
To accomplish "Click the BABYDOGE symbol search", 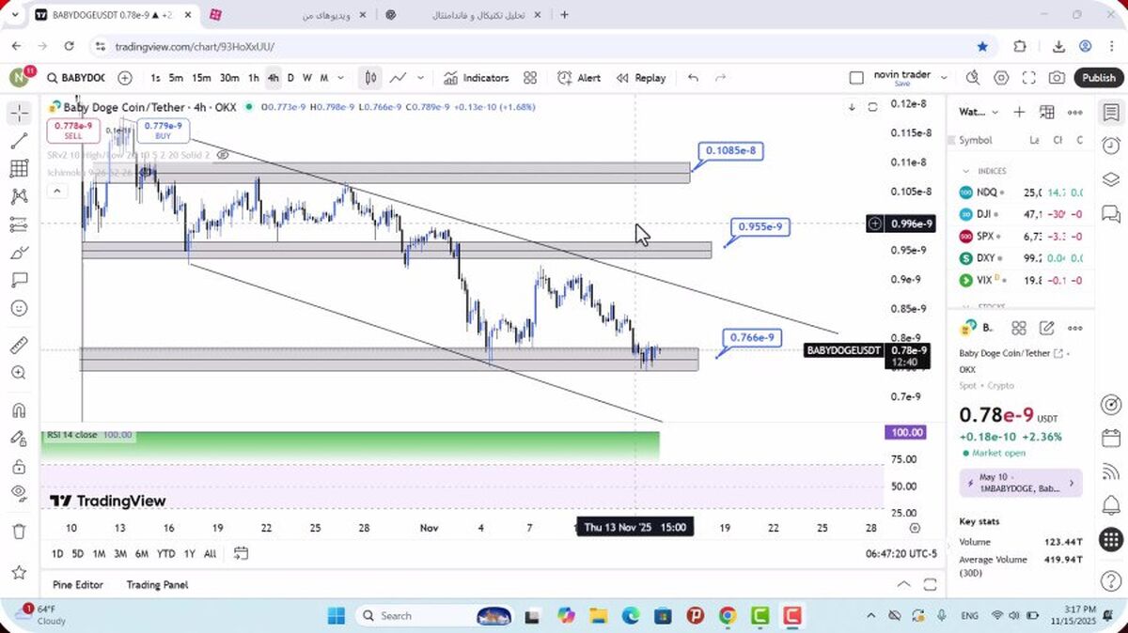I will [x=76, y=78].
